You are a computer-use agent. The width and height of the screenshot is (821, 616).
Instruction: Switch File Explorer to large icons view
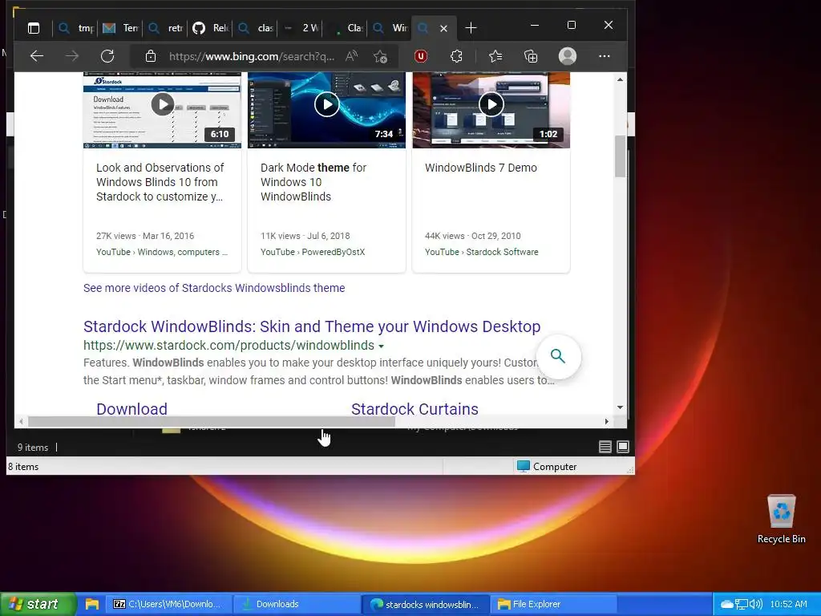click(x=622, y=447)
